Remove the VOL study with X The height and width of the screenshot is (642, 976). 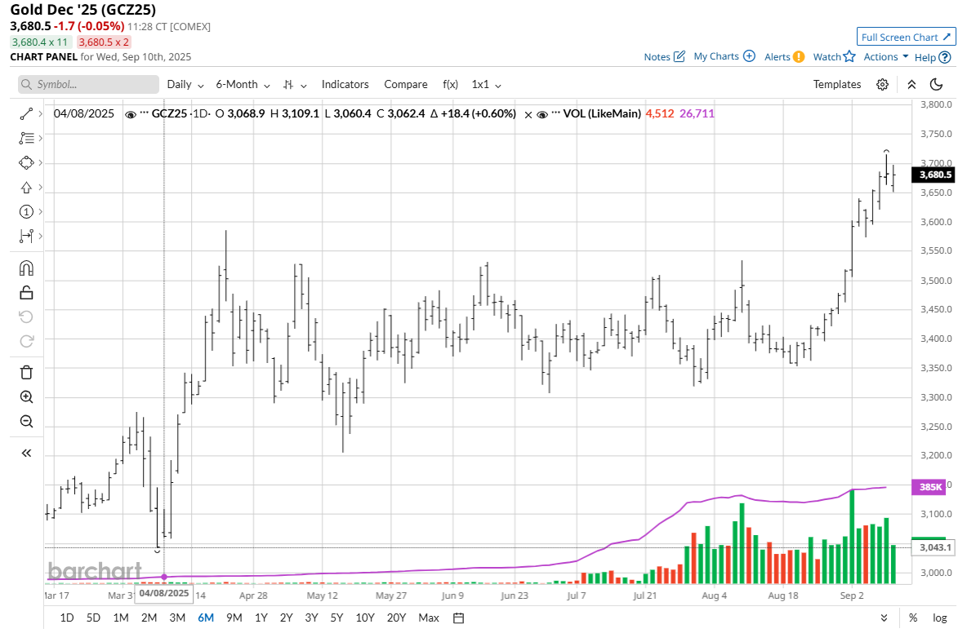[528, 114]
